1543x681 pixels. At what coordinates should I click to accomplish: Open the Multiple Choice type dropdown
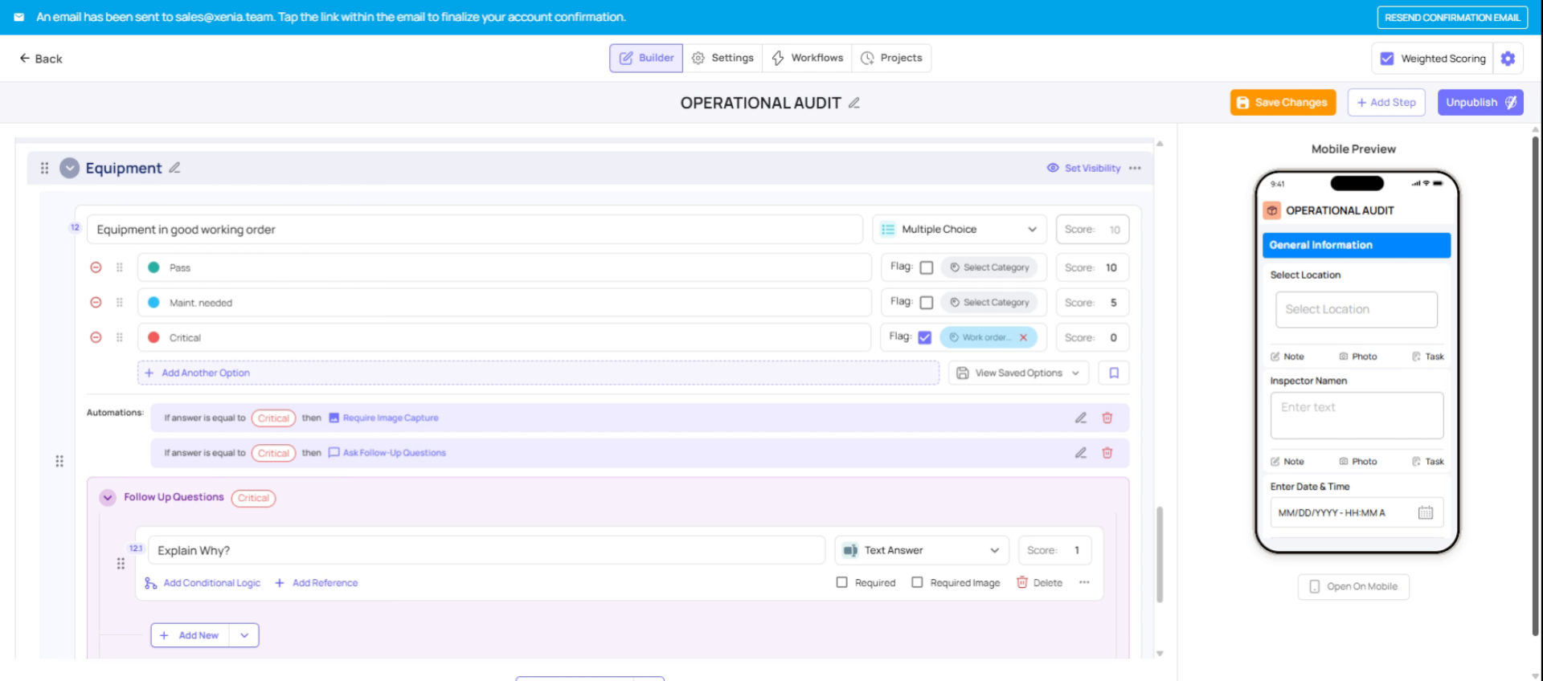960,230
